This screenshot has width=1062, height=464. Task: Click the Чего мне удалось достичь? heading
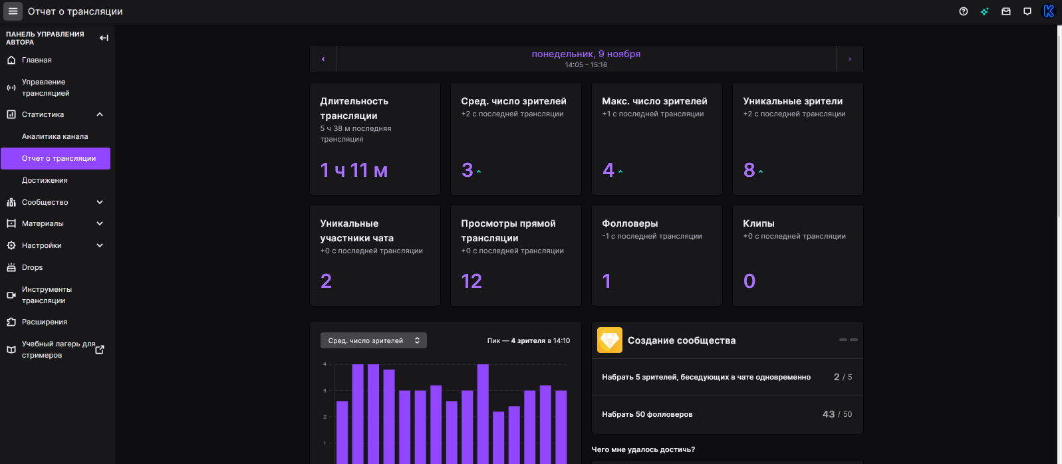coord(643,449)
